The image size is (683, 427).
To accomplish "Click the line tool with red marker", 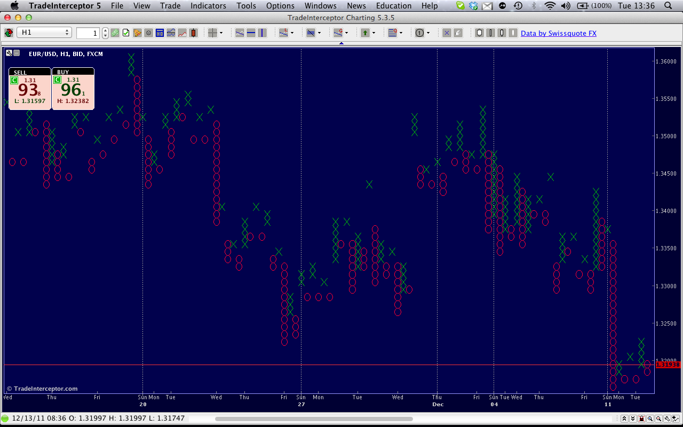I will [338, 33].
